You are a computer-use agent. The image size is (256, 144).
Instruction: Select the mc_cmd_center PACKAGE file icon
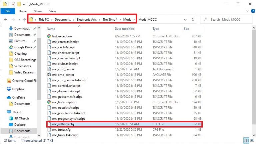point(49,75)
